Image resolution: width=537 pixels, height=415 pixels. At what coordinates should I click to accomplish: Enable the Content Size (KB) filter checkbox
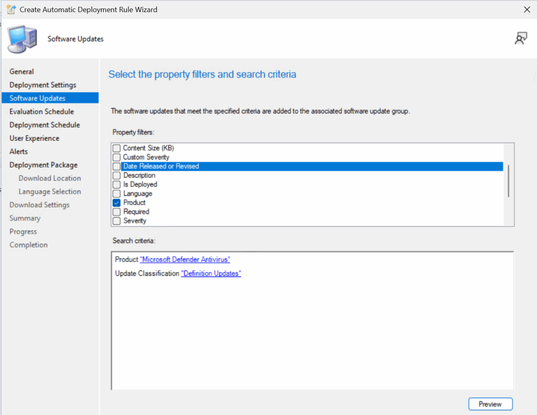coord(116,148)
